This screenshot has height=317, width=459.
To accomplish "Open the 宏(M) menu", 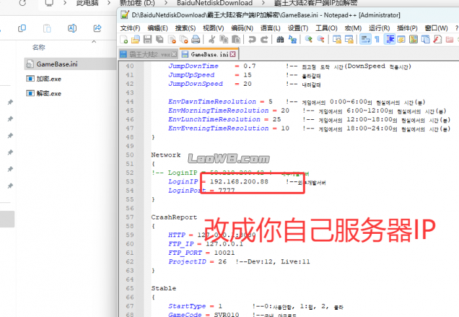I will pos(353,28).
